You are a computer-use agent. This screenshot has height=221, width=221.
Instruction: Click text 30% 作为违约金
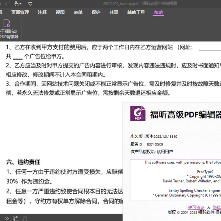click(29, 182)
